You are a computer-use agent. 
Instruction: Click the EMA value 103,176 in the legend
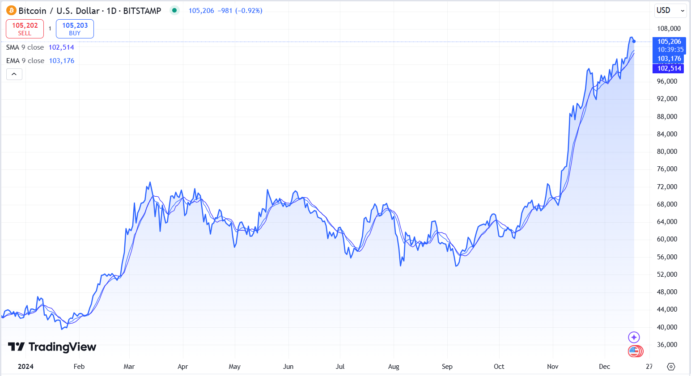click(62, 61)
